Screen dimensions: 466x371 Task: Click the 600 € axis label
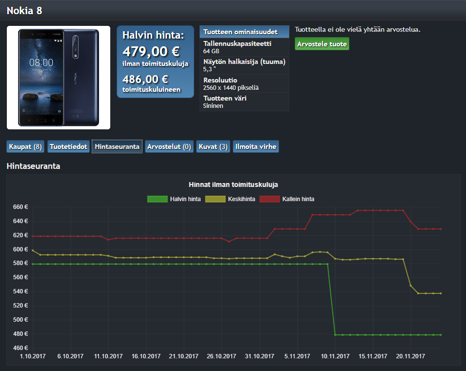[x=20, y=249]
